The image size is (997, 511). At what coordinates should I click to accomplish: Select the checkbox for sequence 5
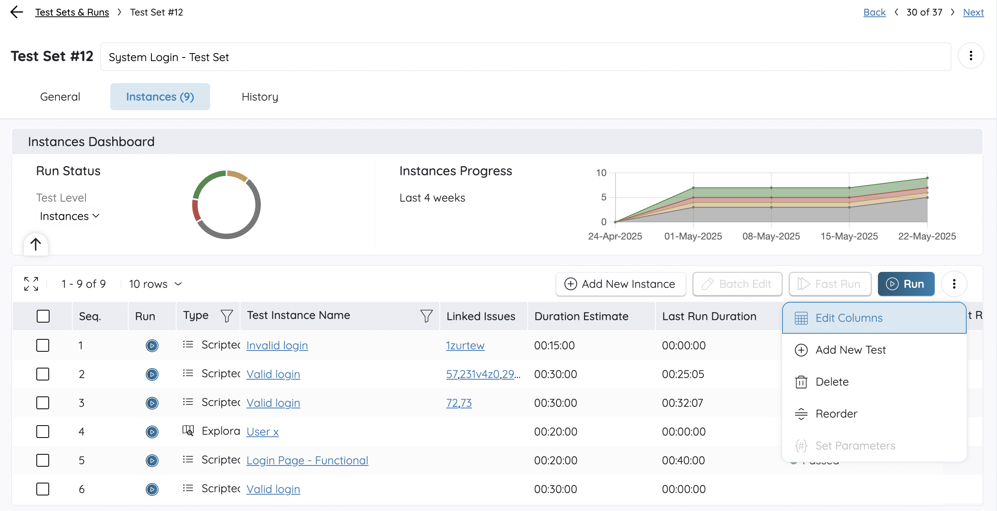coord(43,460)
